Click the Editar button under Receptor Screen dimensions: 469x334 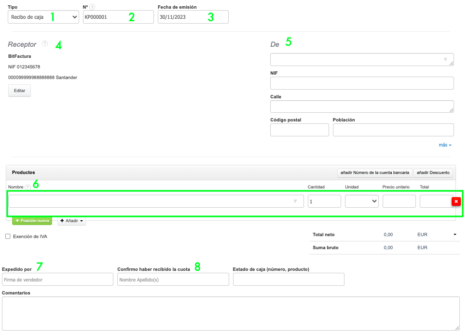coord(19,91)
